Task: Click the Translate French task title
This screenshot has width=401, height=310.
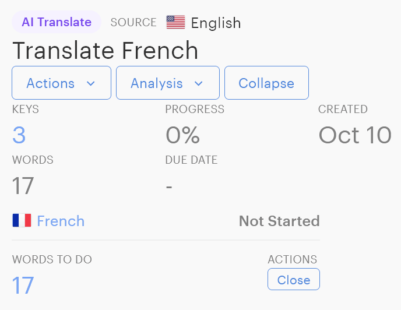Action: coord(105,51)
